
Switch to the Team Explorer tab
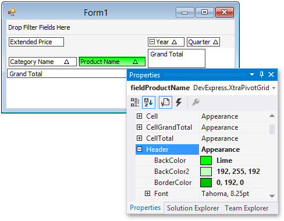pos(247,208)
